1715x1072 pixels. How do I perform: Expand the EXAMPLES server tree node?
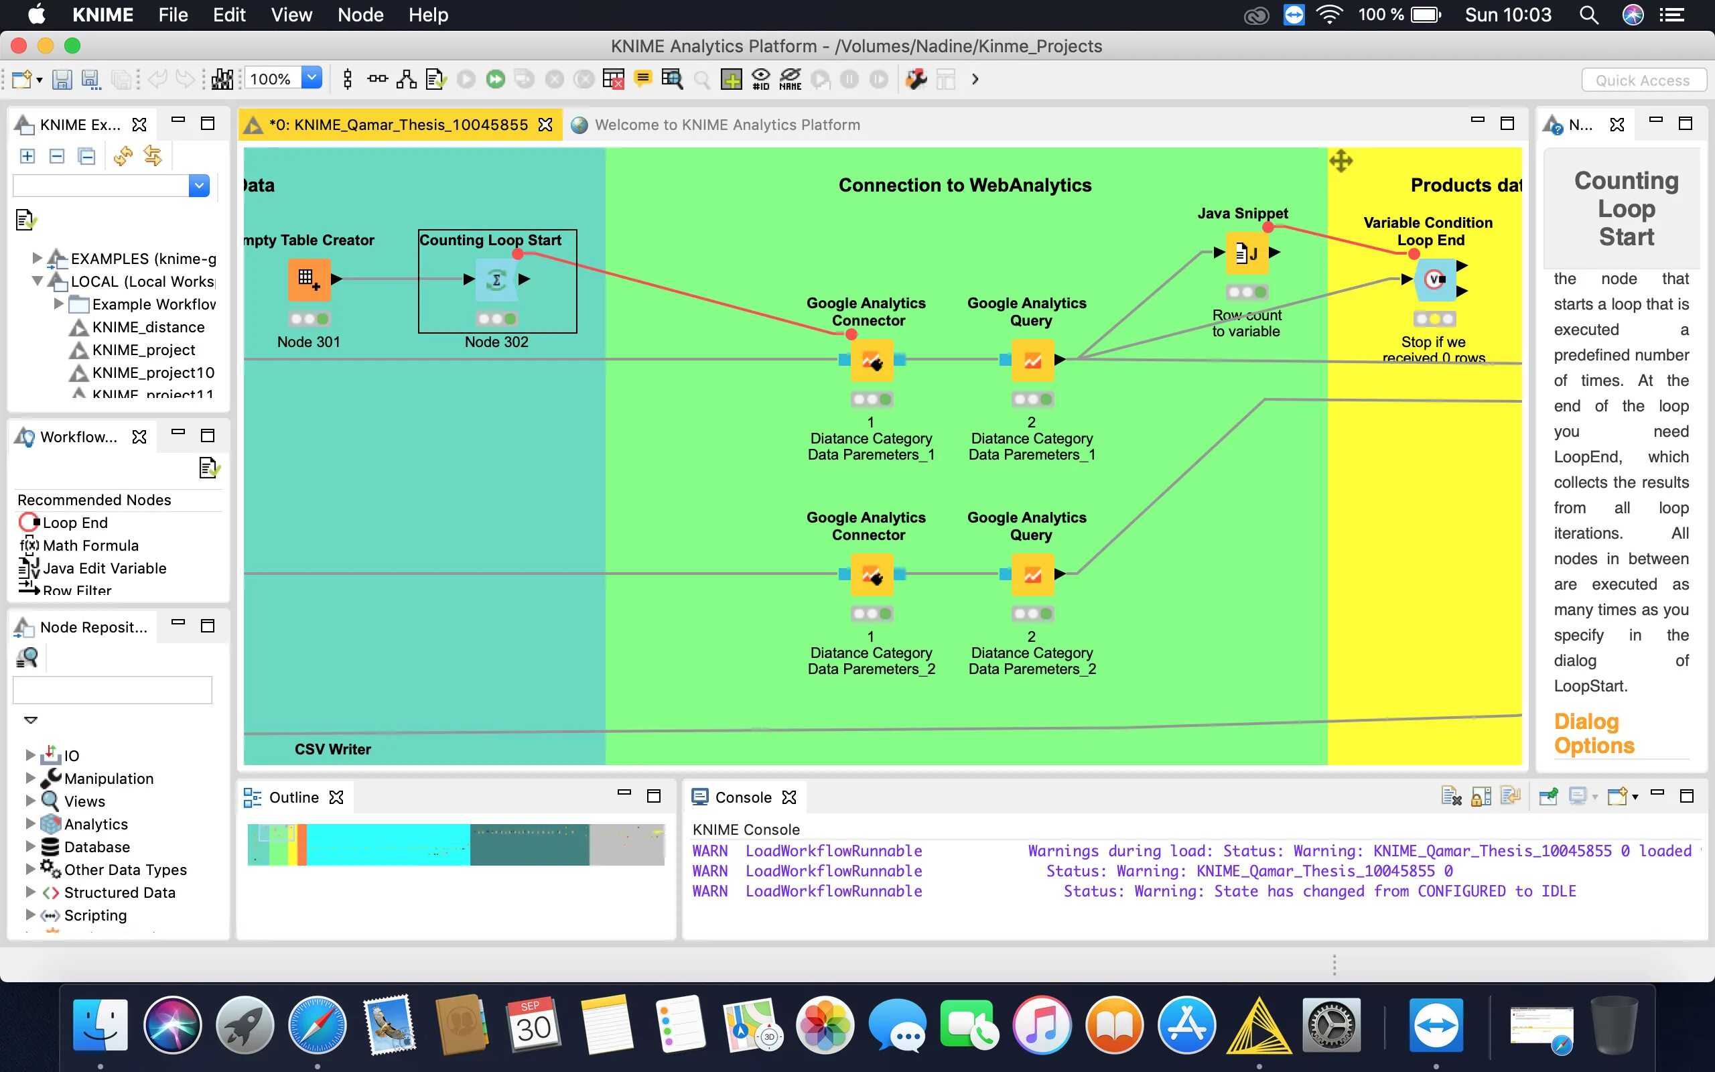(x=37, y=258)
